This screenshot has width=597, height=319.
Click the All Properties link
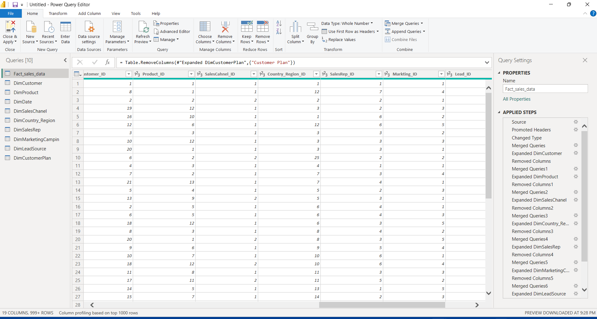(516, 99)
